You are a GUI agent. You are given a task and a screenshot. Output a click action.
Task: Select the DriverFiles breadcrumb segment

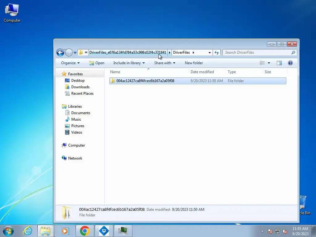181,52
